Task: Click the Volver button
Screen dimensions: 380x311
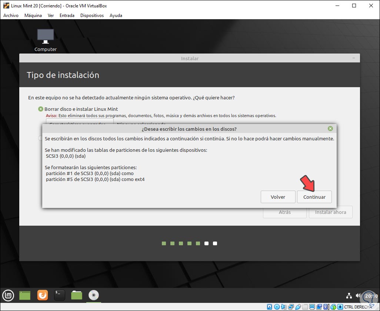Action: coord(278,197)
